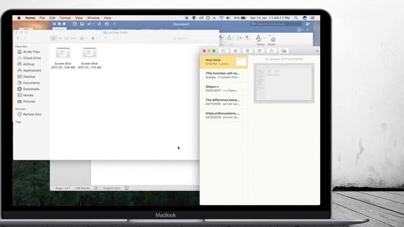Select the 'New Note' entry in Notes

tap(223, 62)
